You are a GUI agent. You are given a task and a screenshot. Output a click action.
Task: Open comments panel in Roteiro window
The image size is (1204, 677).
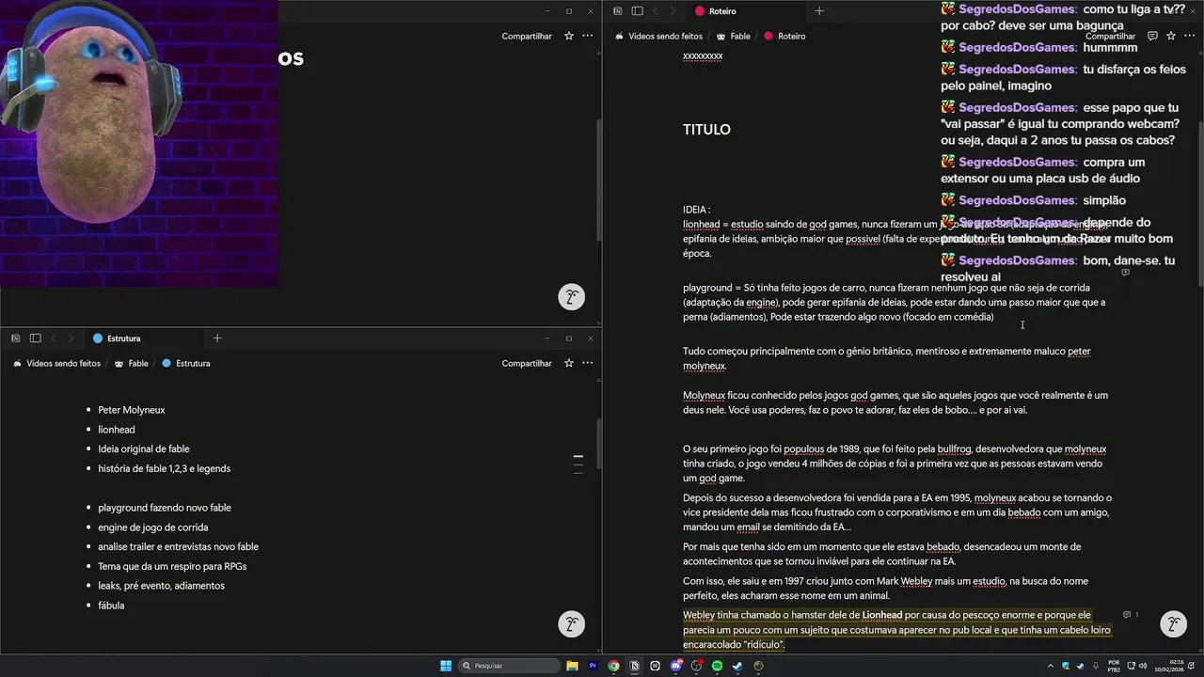(1152, 36)
